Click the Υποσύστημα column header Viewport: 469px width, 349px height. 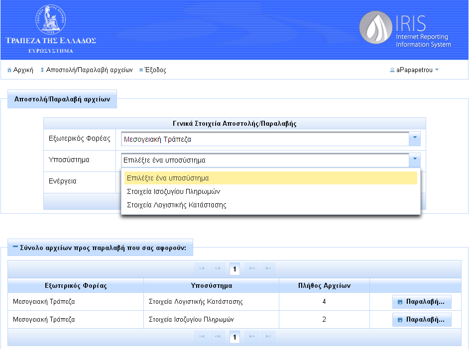[x=212, y=286]
